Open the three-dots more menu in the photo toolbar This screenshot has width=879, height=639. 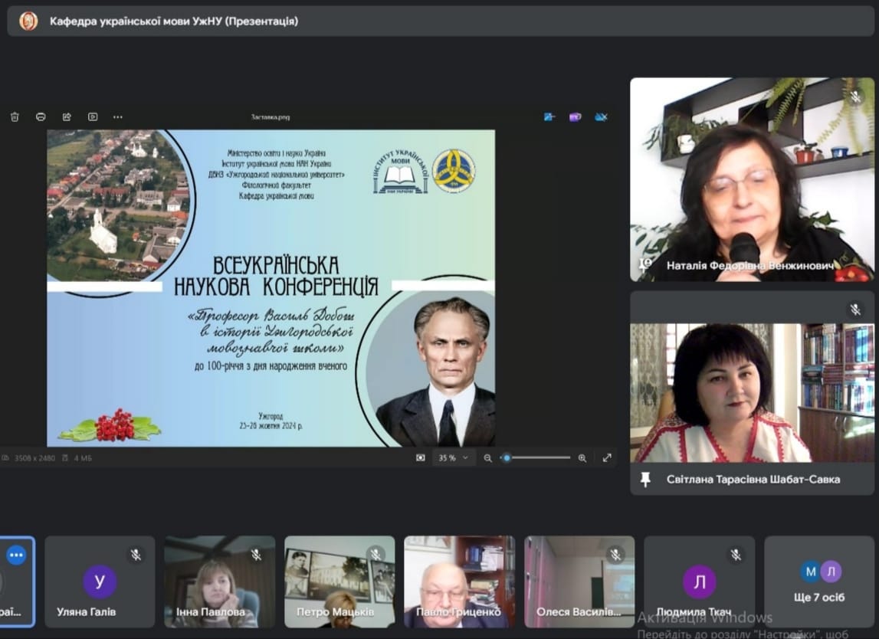tap(117, 116)
